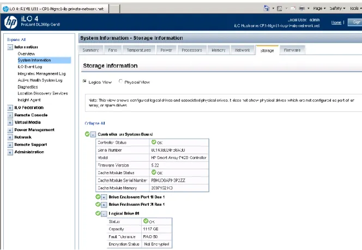The width and height of the screenshot is (362, 250).
Task: Switch to the Fans tab
Action: [113, 50]
